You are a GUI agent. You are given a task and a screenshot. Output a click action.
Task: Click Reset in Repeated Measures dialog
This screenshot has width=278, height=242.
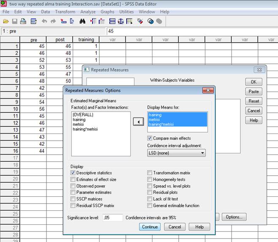(x=254, y=101)
